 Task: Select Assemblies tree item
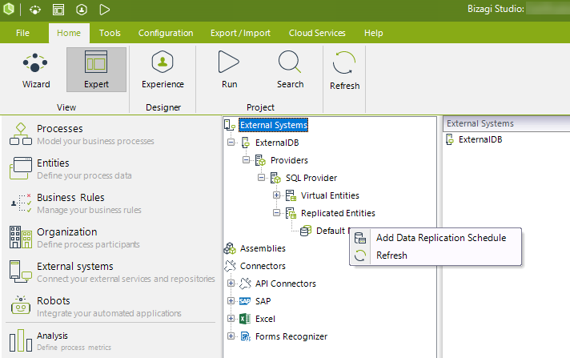[263, 248]
